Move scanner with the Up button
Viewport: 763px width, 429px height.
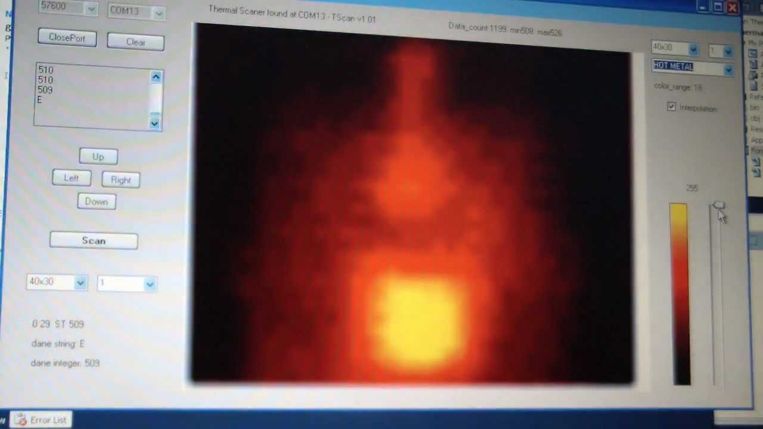(x=98, y=157)
